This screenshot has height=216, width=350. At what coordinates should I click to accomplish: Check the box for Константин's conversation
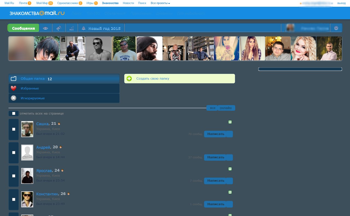[14, 200]
